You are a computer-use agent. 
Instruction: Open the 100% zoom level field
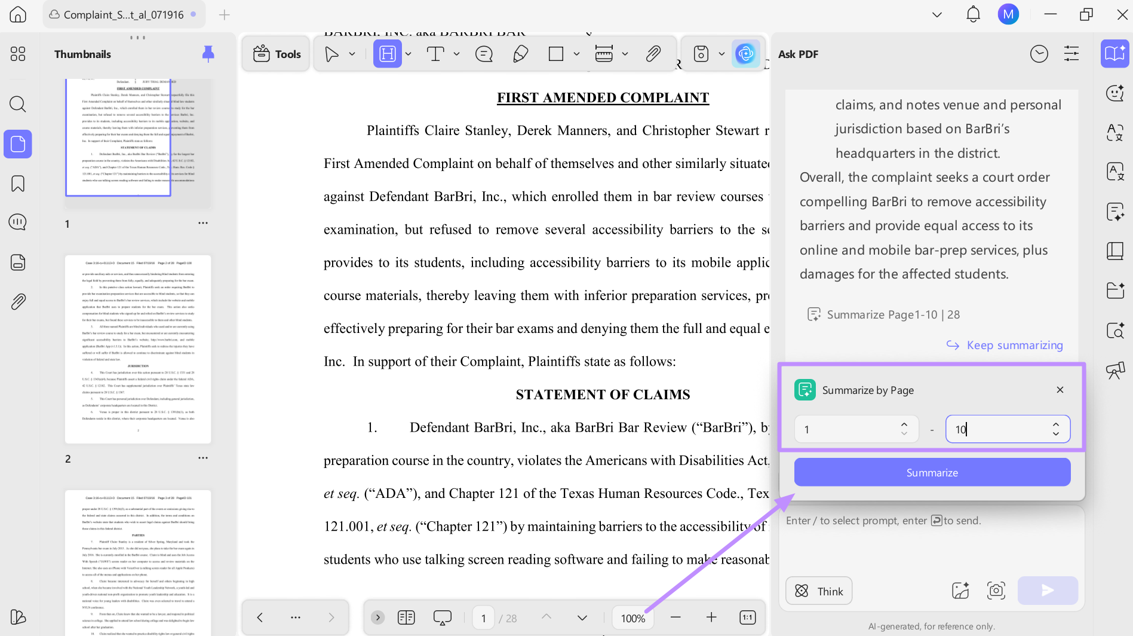633,618
